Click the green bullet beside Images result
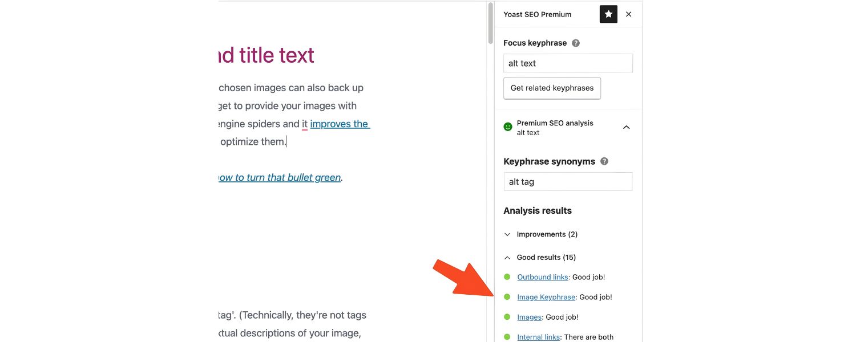 click(508, 316)
